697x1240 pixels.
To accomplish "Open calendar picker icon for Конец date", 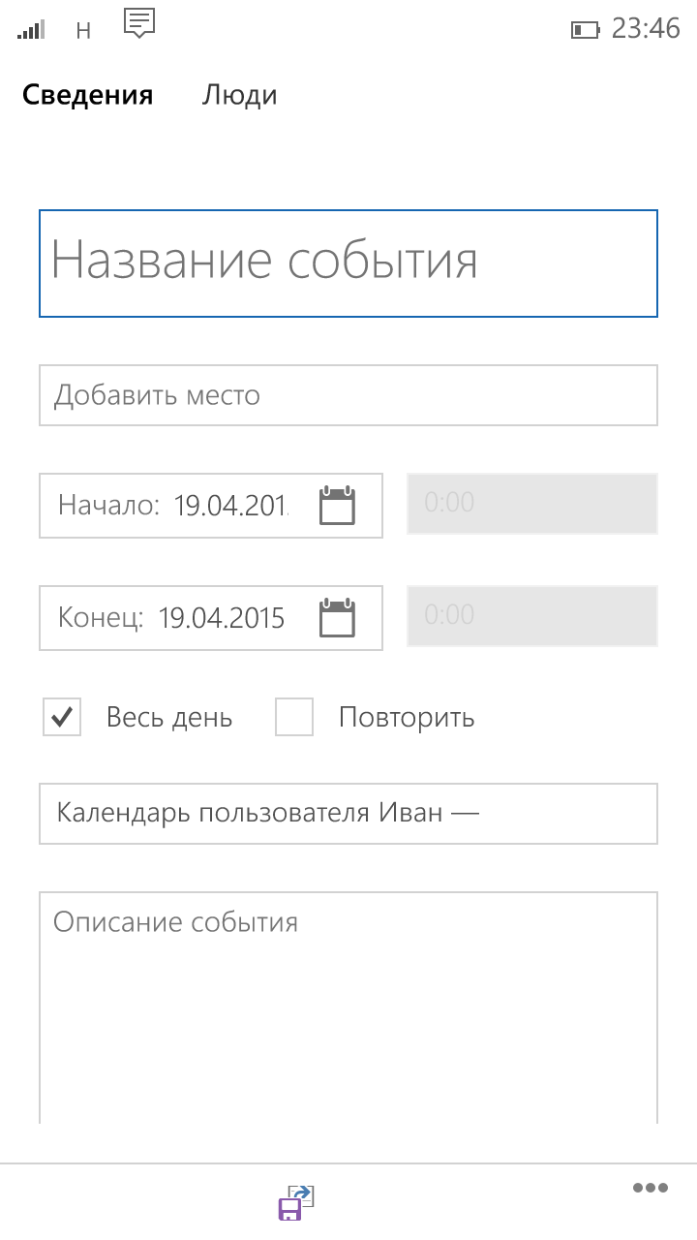I will click(x=337, y=618).
